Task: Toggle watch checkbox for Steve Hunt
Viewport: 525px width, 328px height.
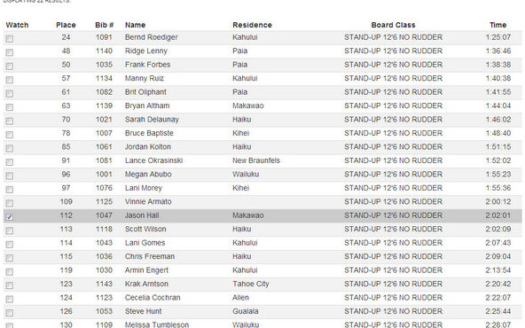Action: pyautogui.click(x=10, y=313)
